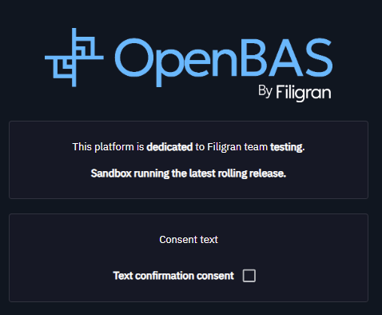Screen dimensions: 382x315
Task: Click "This platform is" at the sentence start
Action: pos(108,147)
